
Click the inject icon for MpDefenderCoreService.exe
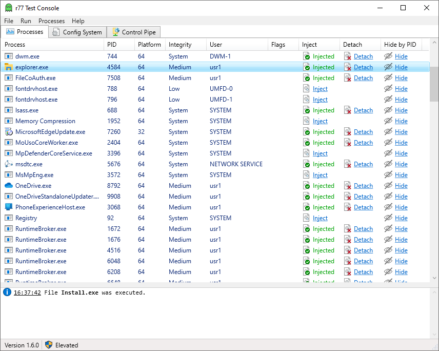click(307, 153)
